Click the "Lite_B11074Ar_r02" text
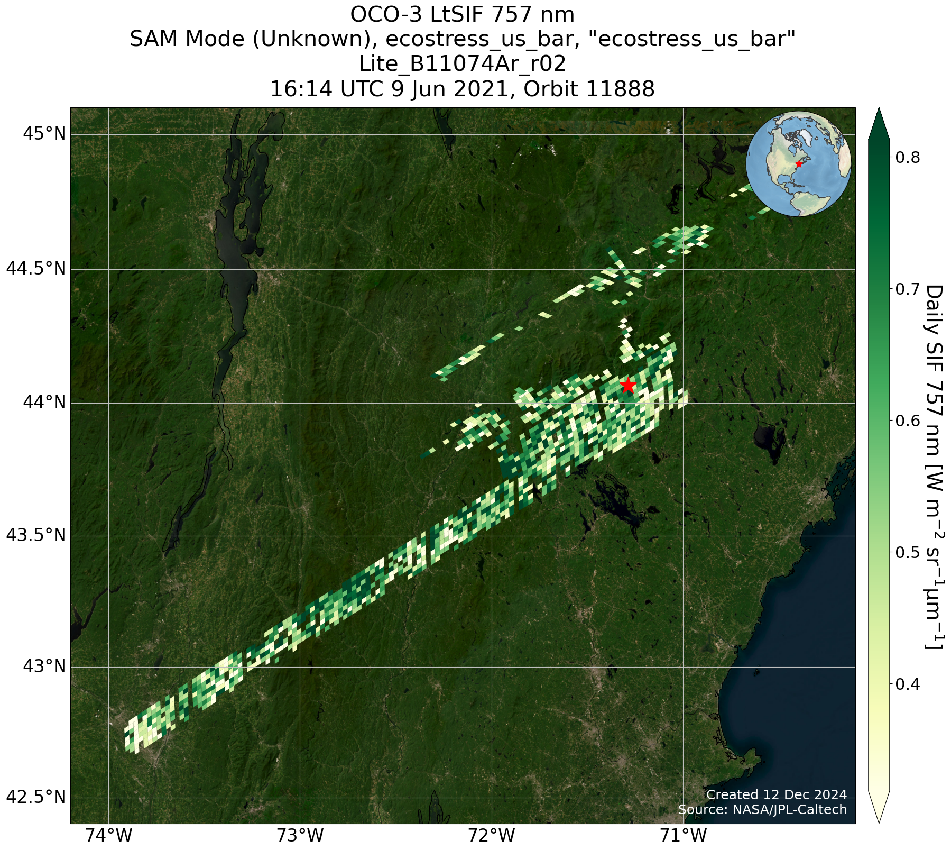The width and height of the screenshot is (951, 850). (462, 64)
